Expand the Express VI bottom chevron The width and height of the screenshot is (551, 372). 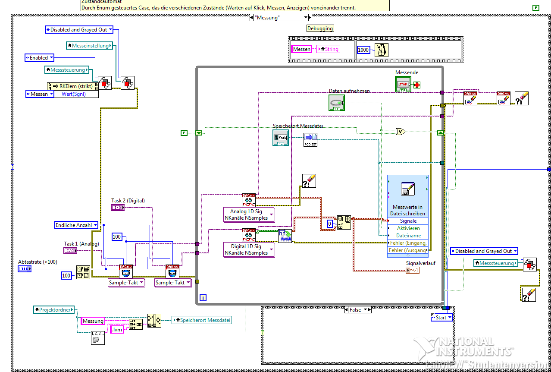[x=408, y=255]
